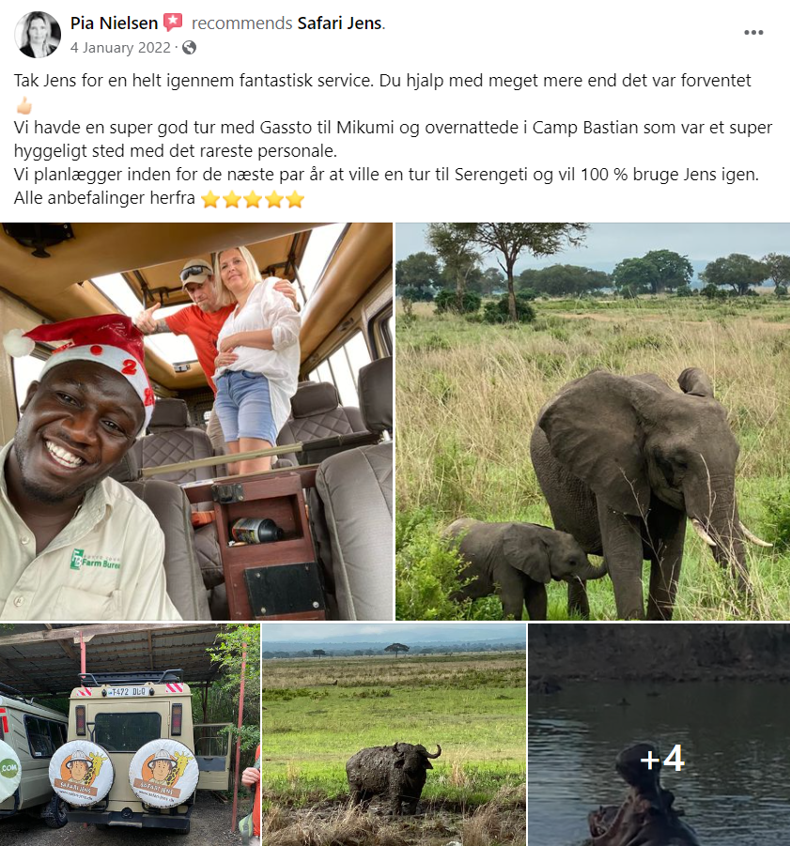Click the Serengeti sentence in the post text
Viewport: 790px width, 846px height.
pyautogui.click(x=386, y=175)
